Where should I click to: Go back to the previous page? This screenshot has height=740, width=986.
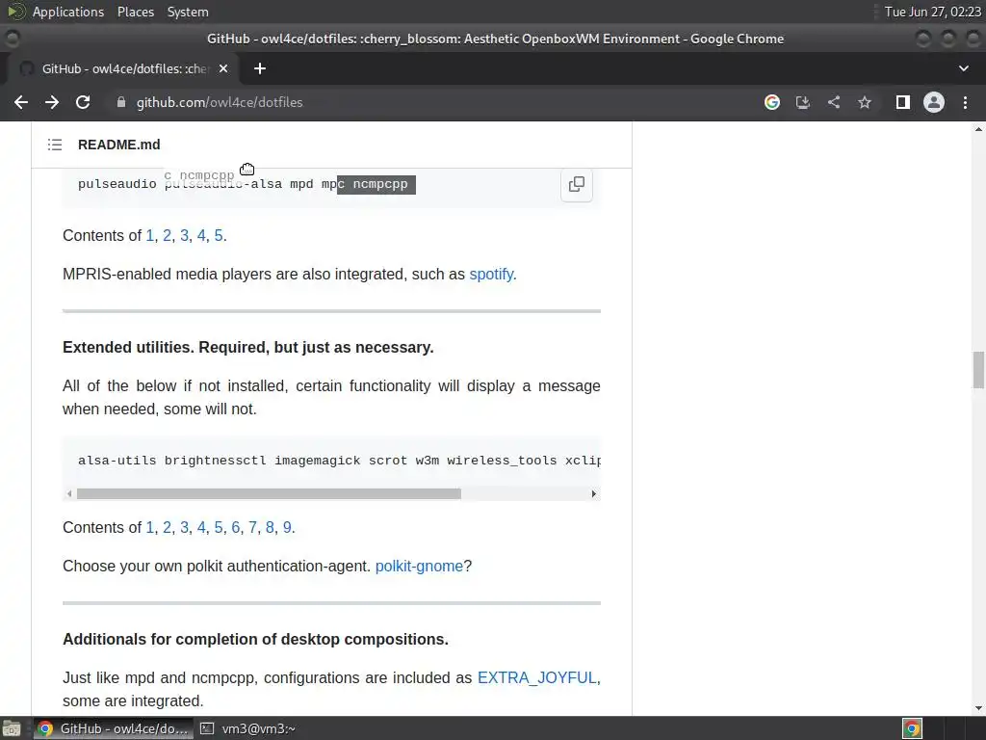21,102
